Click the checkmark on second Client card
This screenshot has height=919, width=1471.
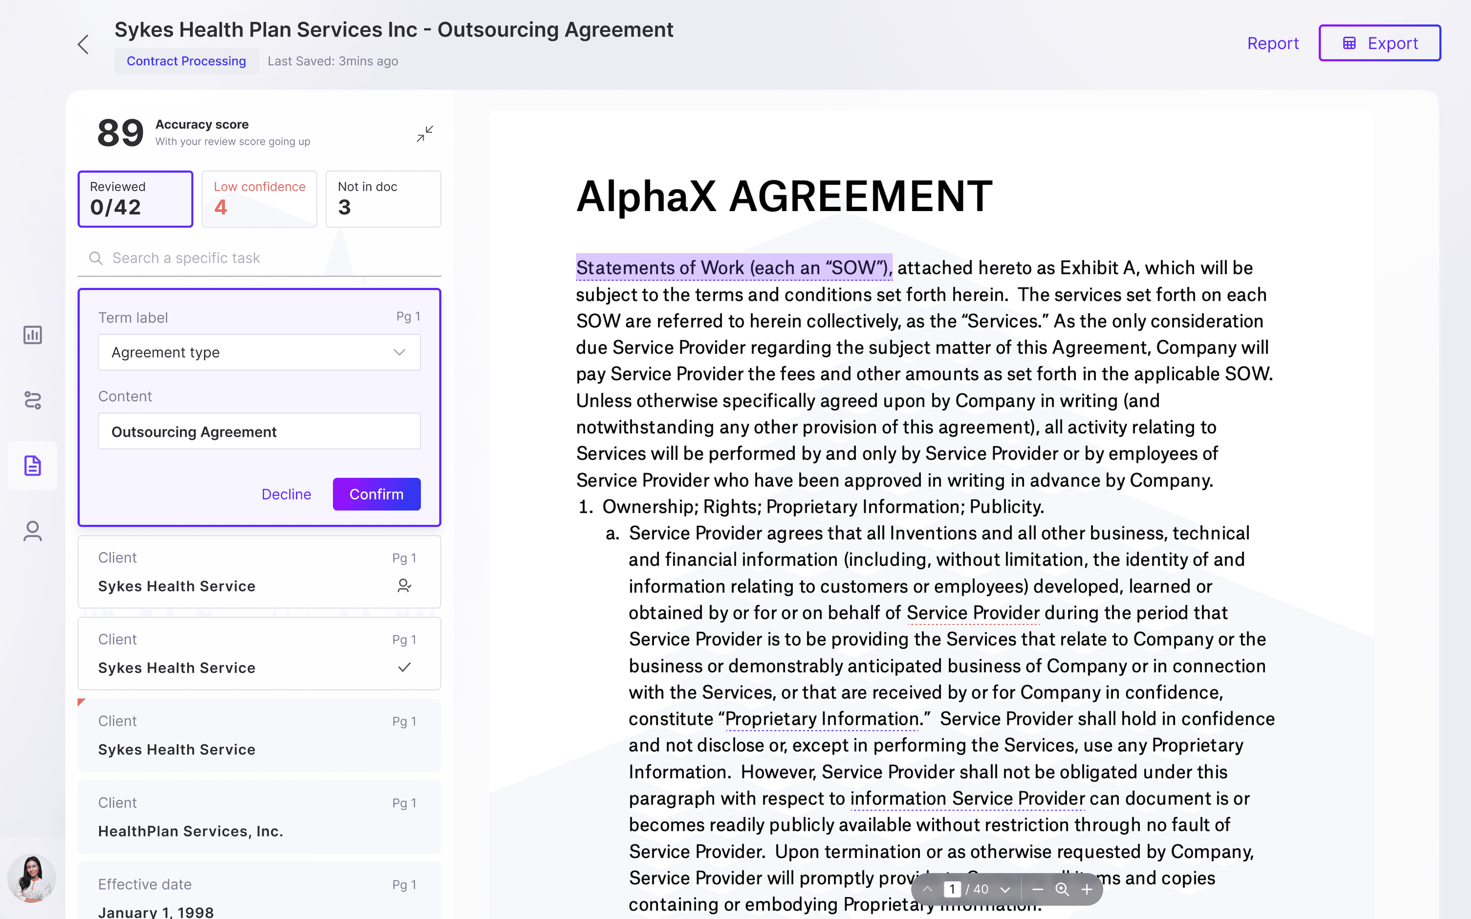coord(404,667)
